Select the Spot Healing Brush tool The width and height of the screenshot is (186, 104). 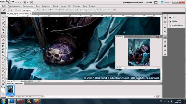[x=3, y=37]
